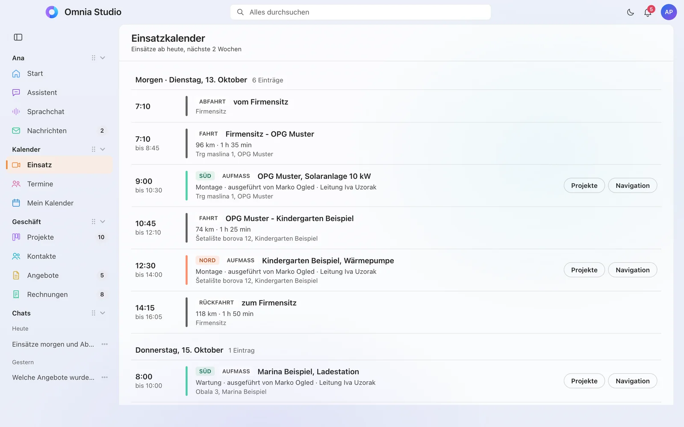Open options for 'Welche Angebote wurde...' chat
The image size is (684, 427).
[x=105, y=377]
